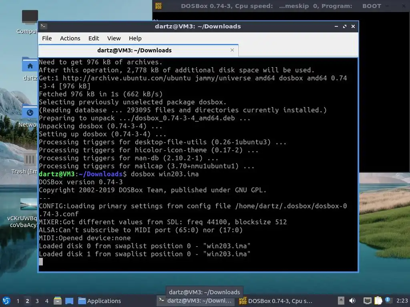Click the 'ALSA:Can't subscribe to MIDI port' line
This screenshot has width=410, height=307.
point(141,230)
